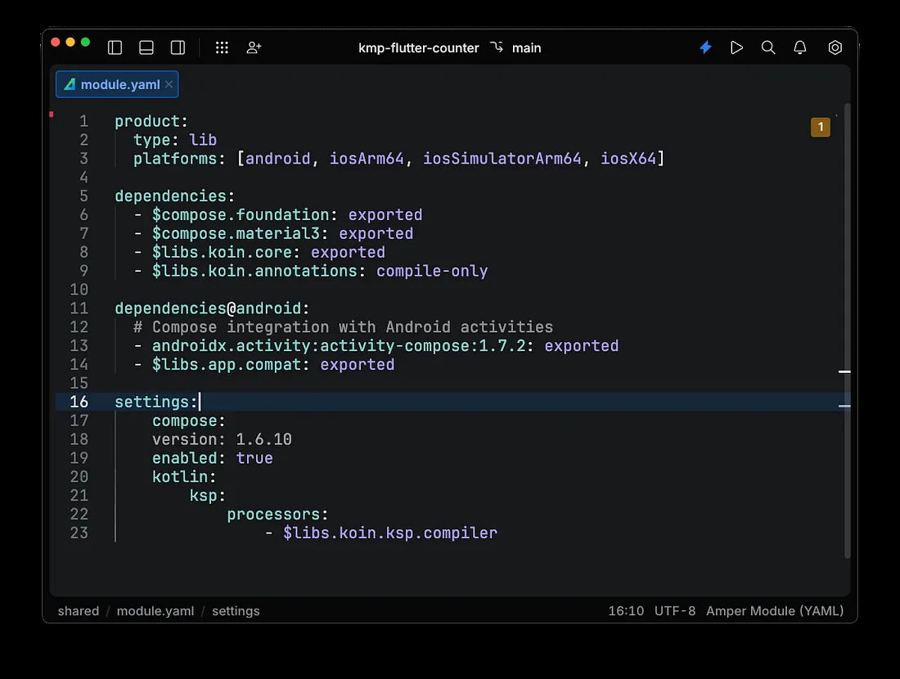Image resolution: width=900 pixels, height=679 pixels.
Task: Change file encoding UTF-8
Action: (674, 611)
